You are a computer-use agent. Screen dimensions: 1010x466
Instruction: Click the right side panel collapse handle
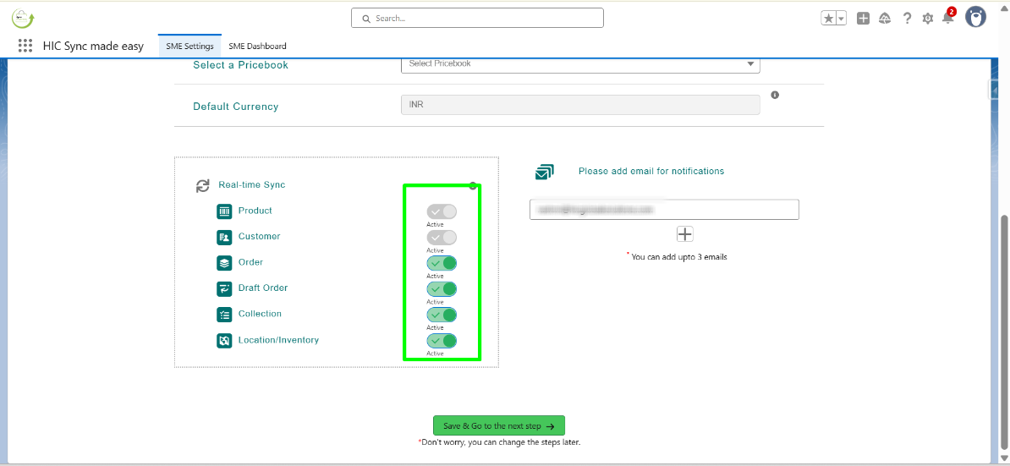(993, 90)
